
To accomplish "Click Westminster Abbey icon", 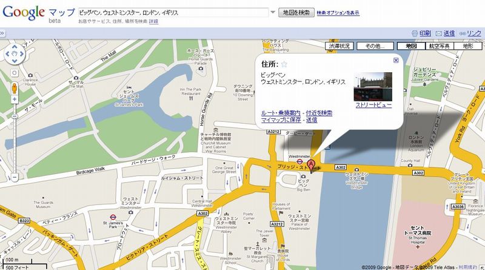I will pos(226,214).
